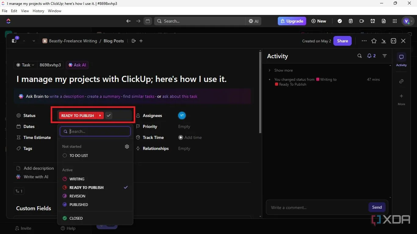Viewport: 417px width, 234px height.
Task: Advance status with the arrow next to badge
Action: point(100,115)
